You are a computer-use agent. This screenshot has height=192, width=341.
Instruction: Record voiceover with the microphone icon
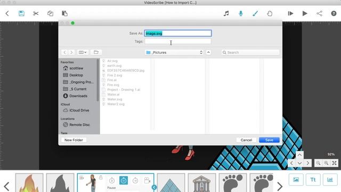pos(241,13)
